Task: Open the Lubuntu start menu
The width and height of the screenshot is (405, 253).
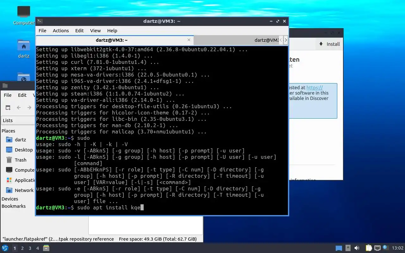Action: point(5,248)
